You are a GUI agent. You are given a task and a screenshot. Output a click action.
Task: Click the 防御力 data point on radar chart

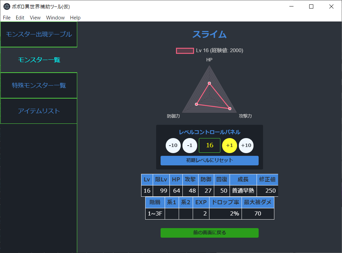click(196, 104)
